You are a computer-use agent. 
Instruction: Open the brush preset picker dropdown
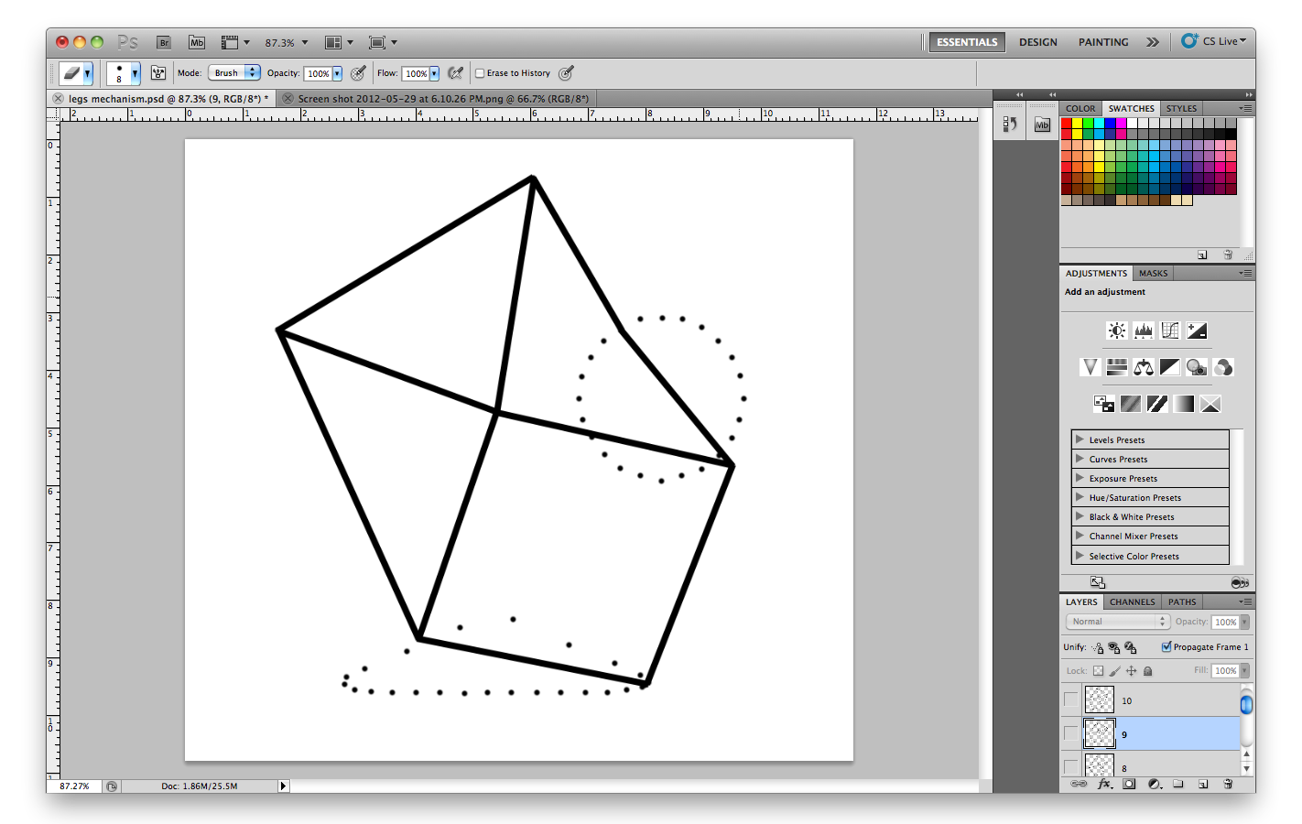pos(135,73)
